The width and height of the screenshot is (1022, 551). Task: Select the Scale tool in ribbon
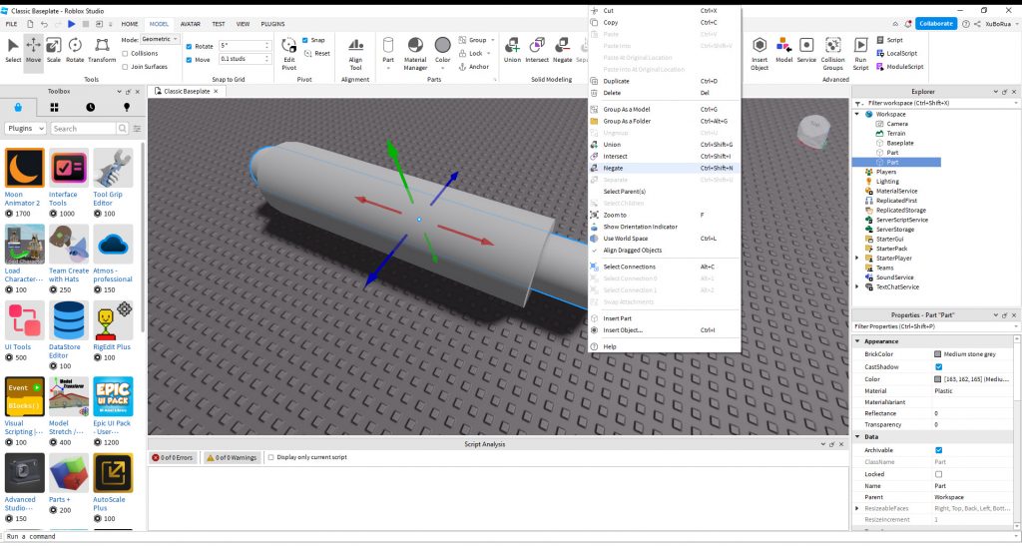[x=54, y=48]
